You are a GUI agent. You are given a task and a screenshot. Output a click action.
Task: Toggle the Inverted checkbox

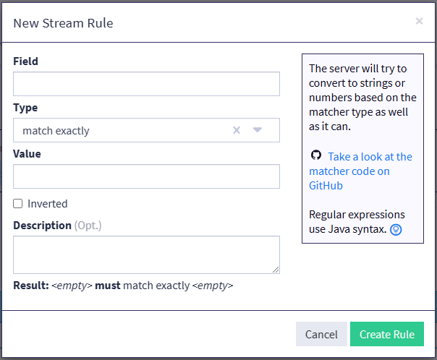click(x=18, y=204)
